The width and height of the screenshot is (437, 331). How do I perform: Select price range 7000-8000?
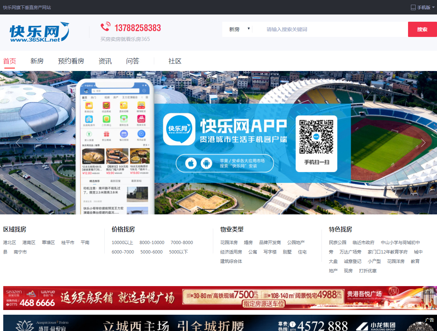pyautogui.click(x=182, y=242)
